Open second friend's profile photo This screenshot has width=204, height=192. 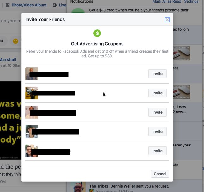point(32,93)
